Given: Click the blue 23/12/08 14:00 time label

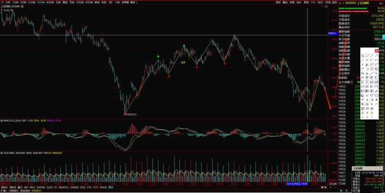Looking at the screenshot, I should coord(297,184).
